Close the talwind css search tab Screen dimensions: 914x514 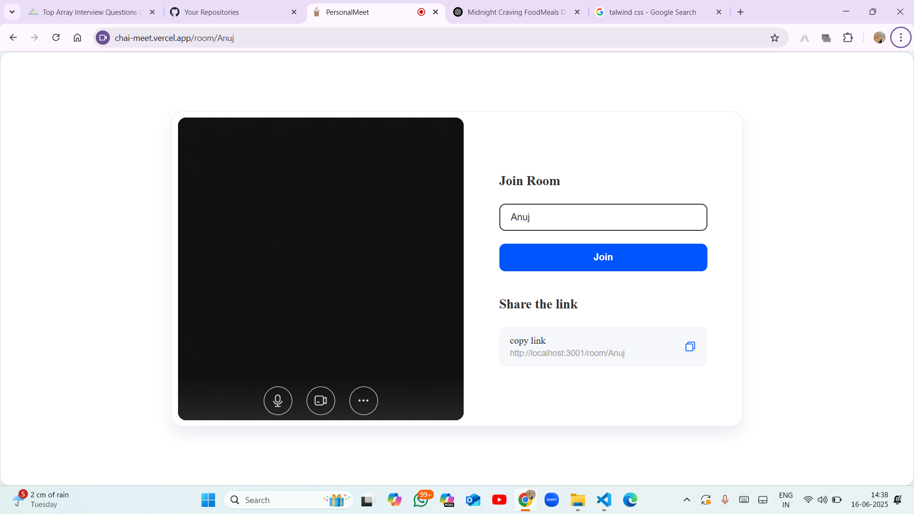coord(719,12)
